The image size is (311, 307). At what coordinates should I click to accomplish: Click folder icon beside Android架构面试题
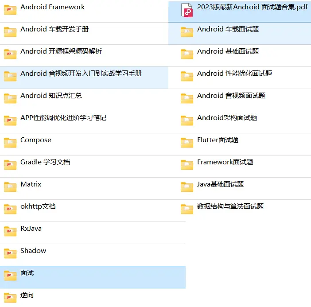tap(187, 120)
